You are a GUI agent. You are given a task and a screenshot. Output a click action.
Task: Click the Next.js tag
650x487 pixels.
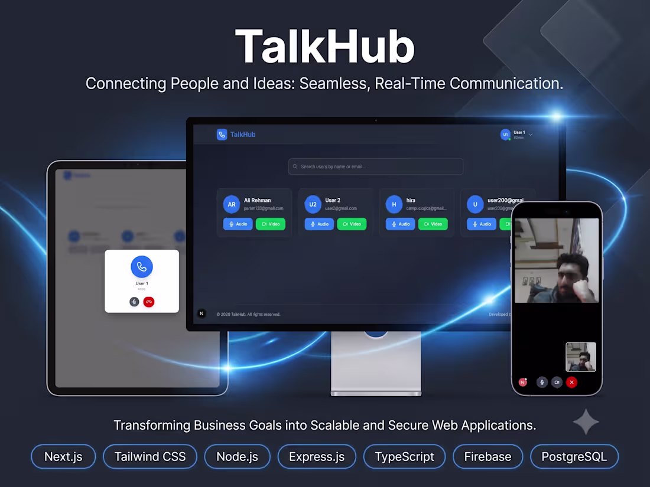point(63,456)
